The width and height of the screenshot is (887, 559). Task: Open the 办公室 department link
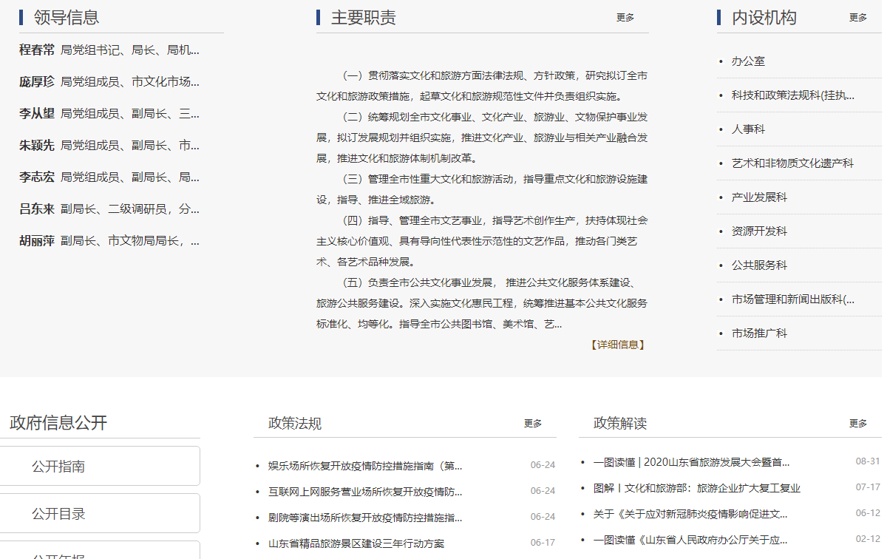pyautogui.click(x=748, y=61)
